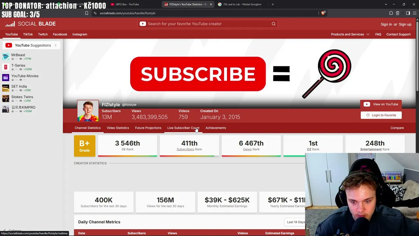Image resolution: width=419 pixels, height=236 pixels.
Task: Click the 400K subscribers last 30 days card
Action: pos(104,202)
